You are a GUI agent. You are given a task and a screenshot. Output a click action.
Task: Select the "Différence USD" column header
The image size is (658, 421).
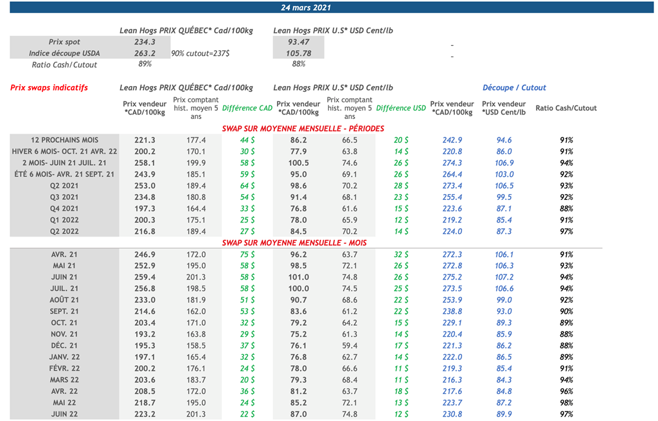click(401, 108)
